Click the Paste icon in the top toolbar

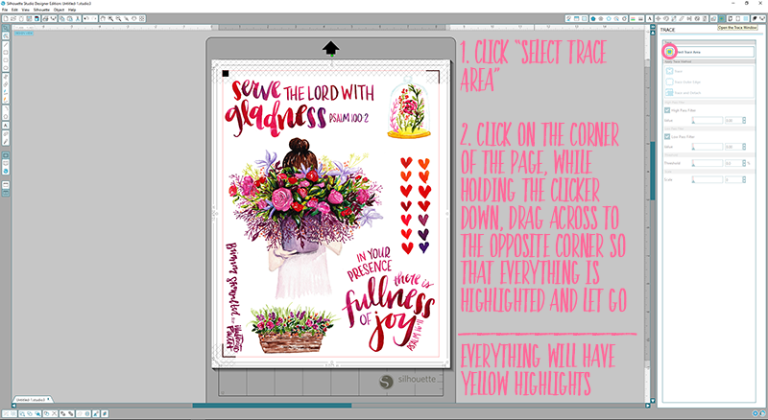point(69,18)
